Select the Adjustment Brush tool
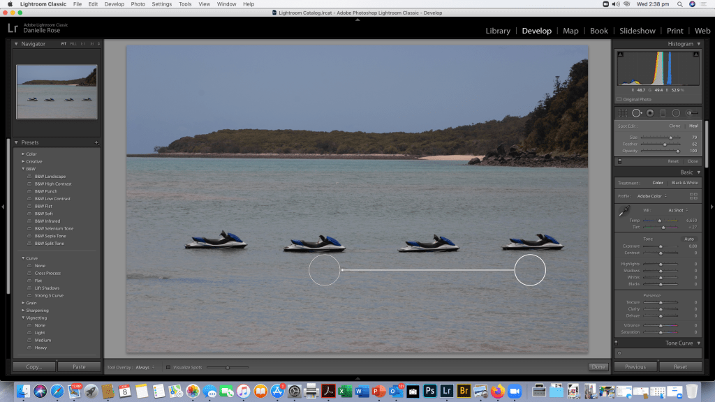 point(692,113)
